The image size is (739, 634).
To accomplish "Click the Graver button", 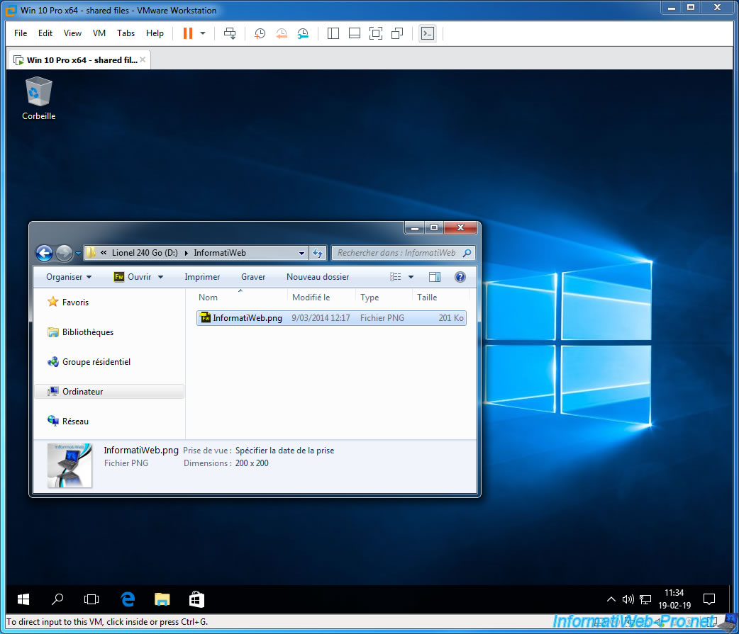I will 253,277.
